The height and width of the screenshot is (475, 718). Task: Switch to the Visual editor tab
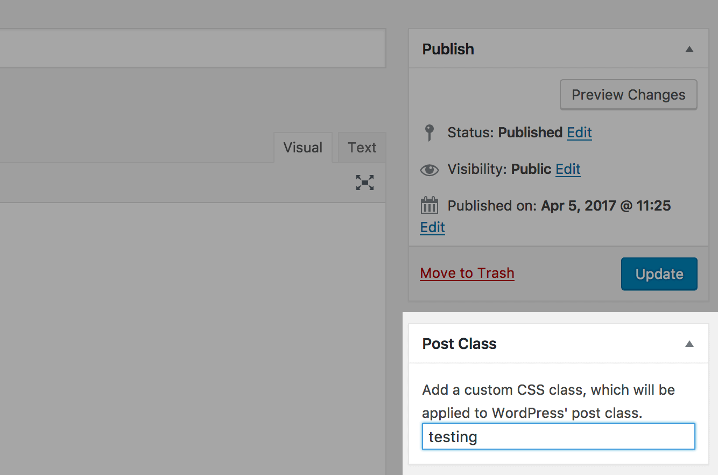pyautogui.click(x=302, y=148)
